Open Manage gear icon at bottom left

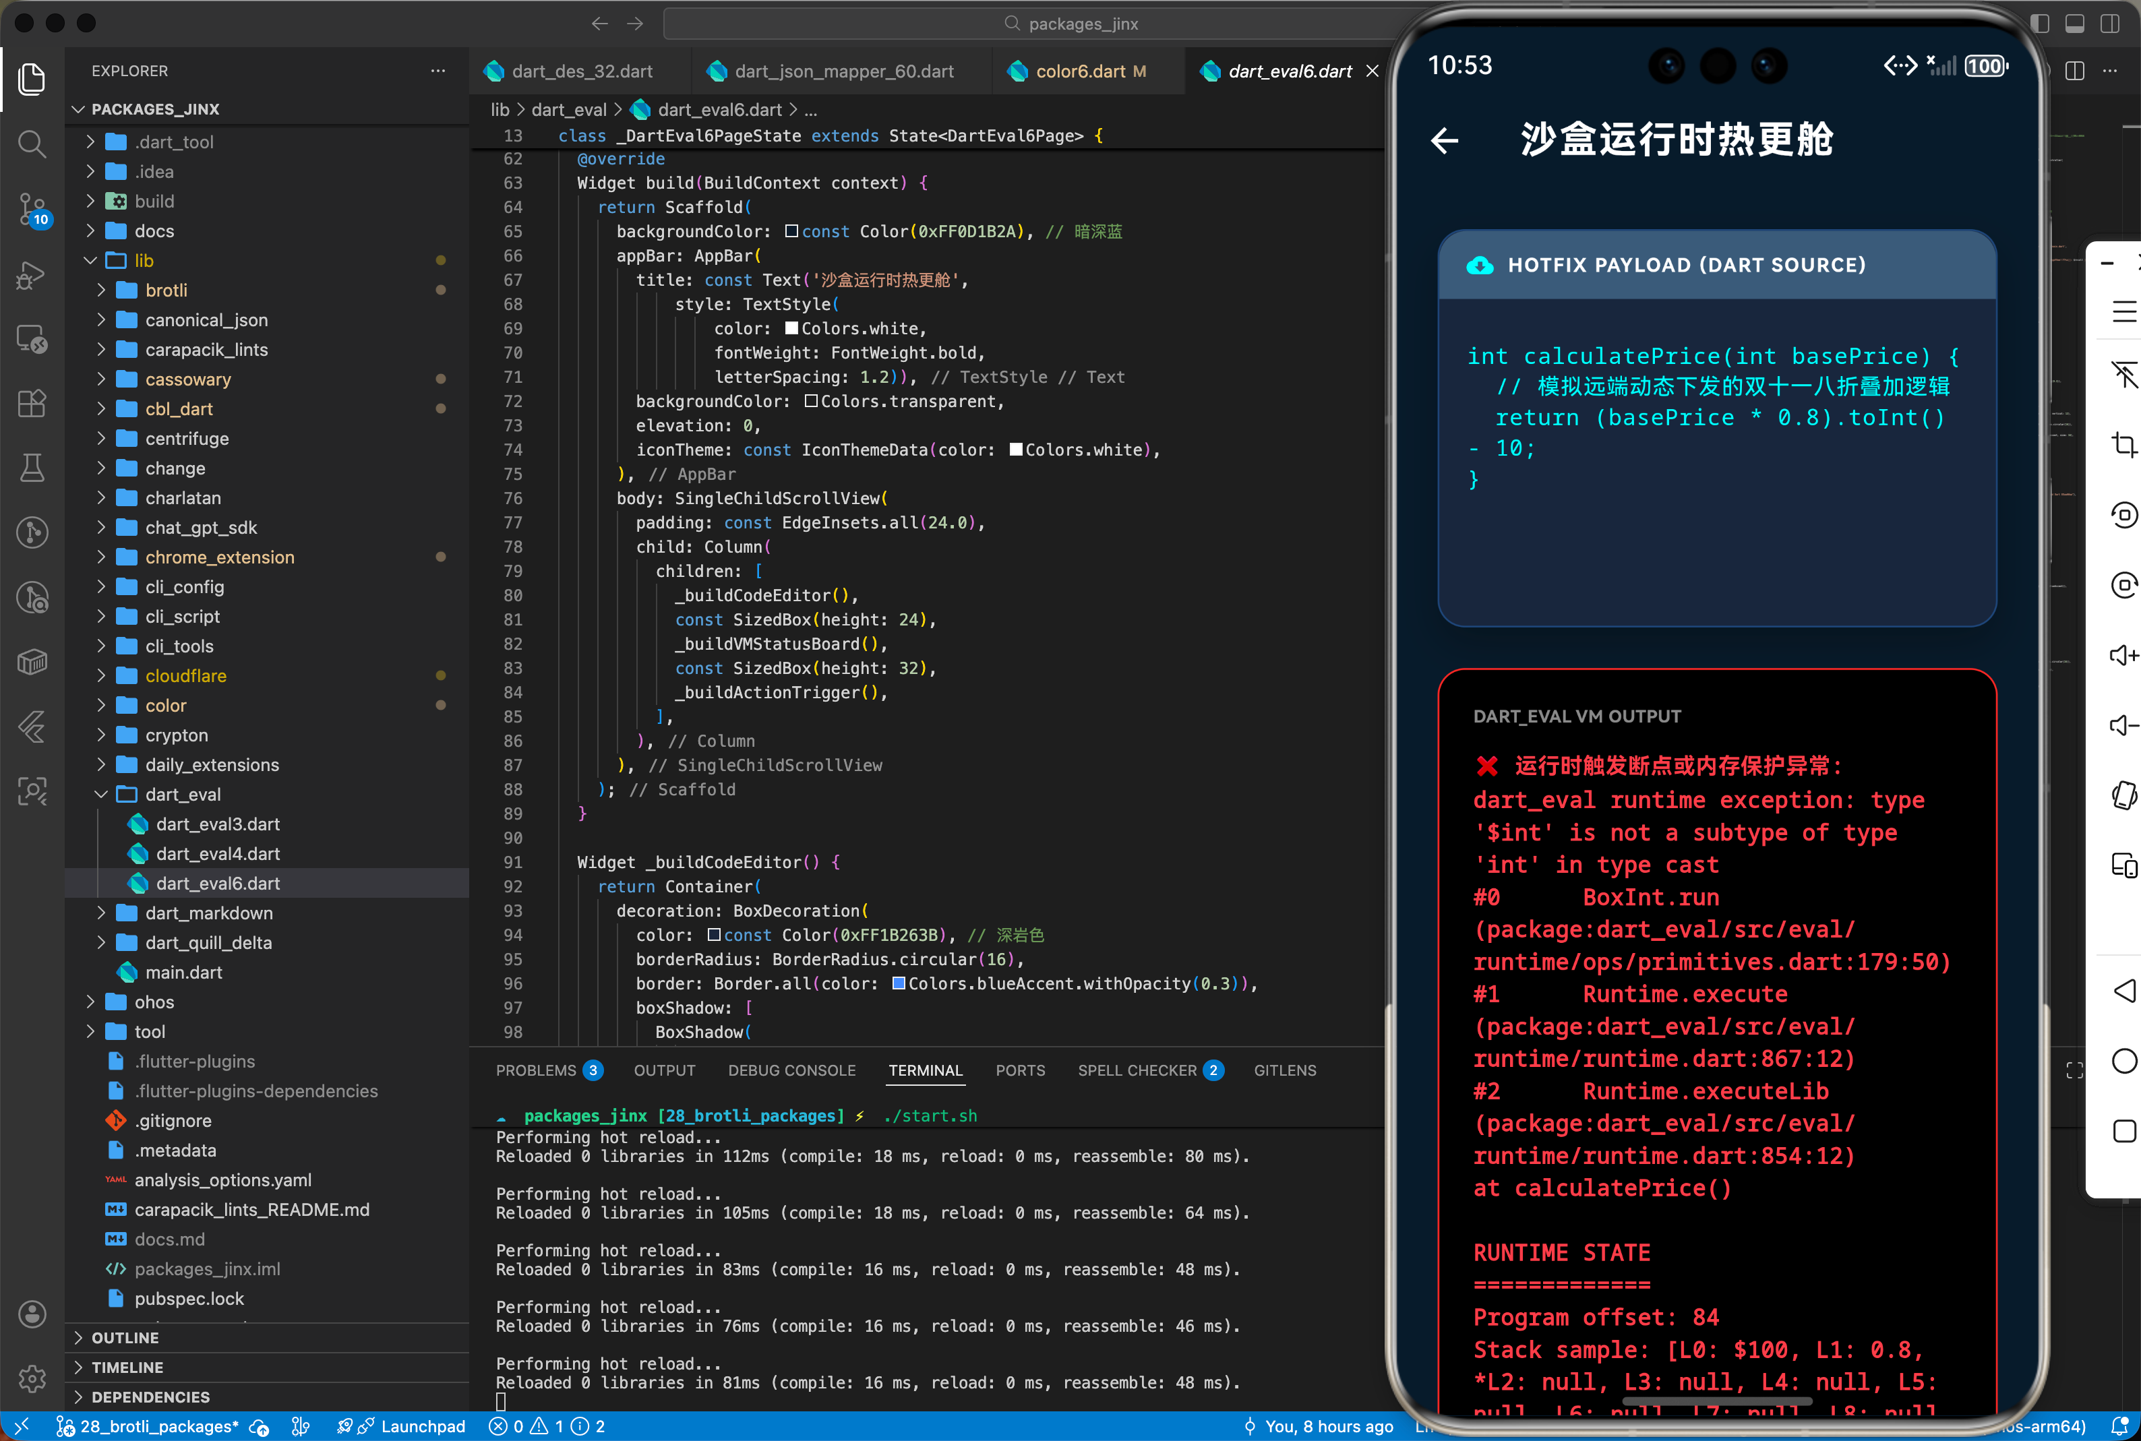click(32, 1378)
